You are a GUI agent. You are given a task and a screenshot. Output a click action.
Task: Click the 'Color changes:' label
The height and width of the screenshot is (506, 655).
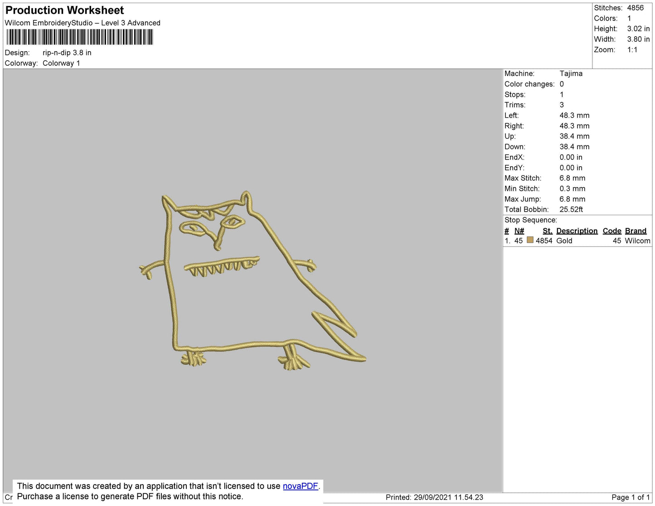pyautogui.click(x=529, y=84)
